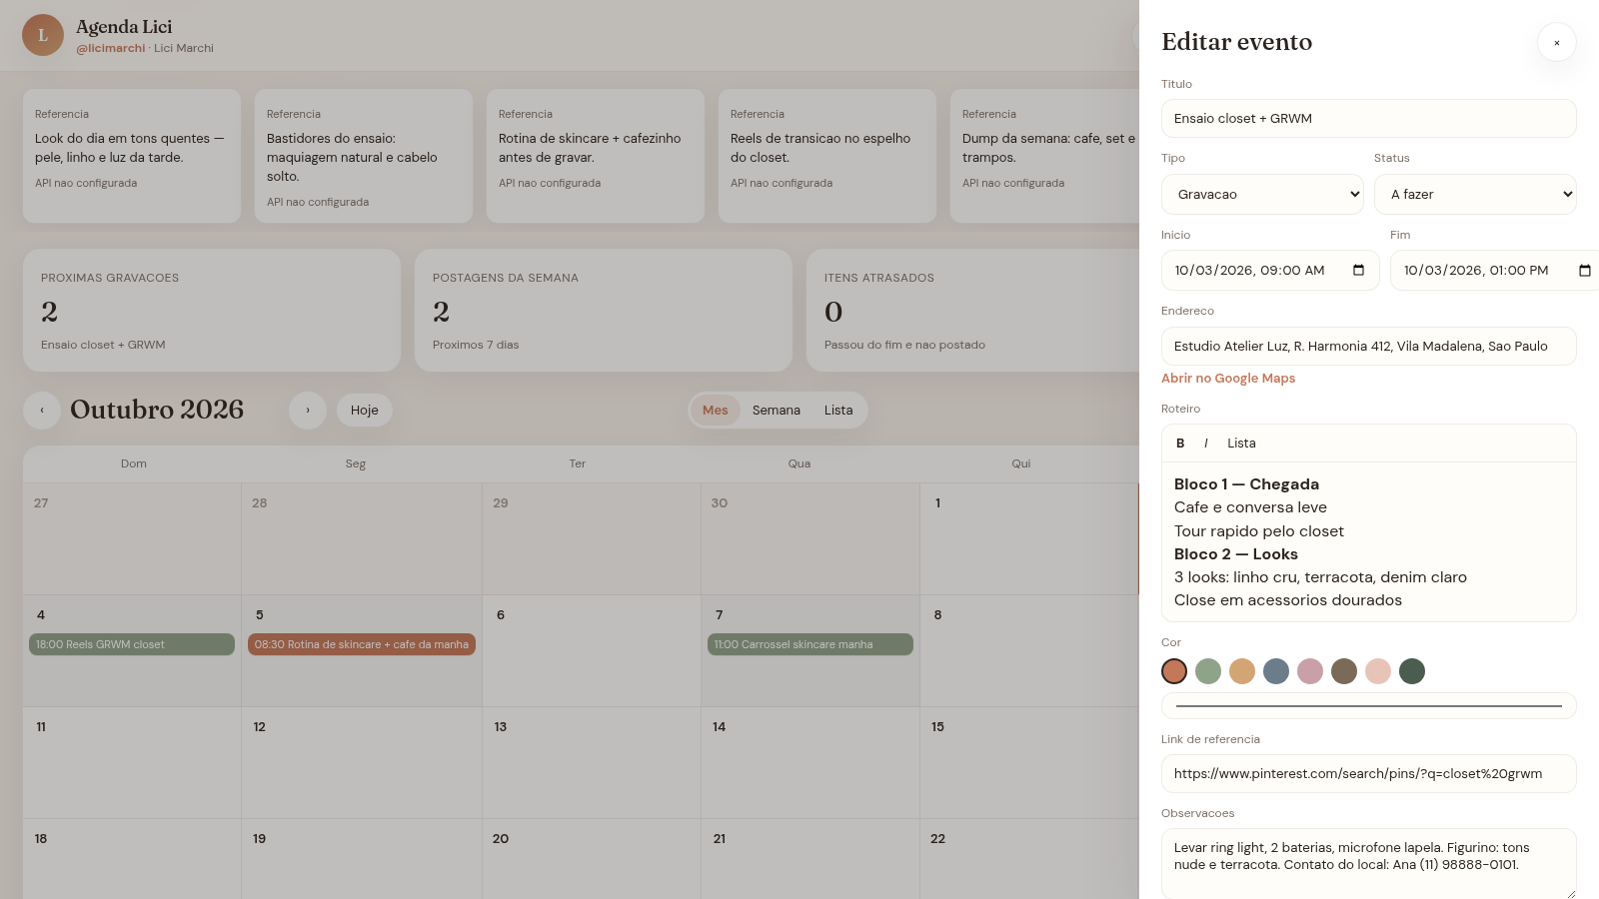Click the Agenda Lici avatar

(43, 35)
